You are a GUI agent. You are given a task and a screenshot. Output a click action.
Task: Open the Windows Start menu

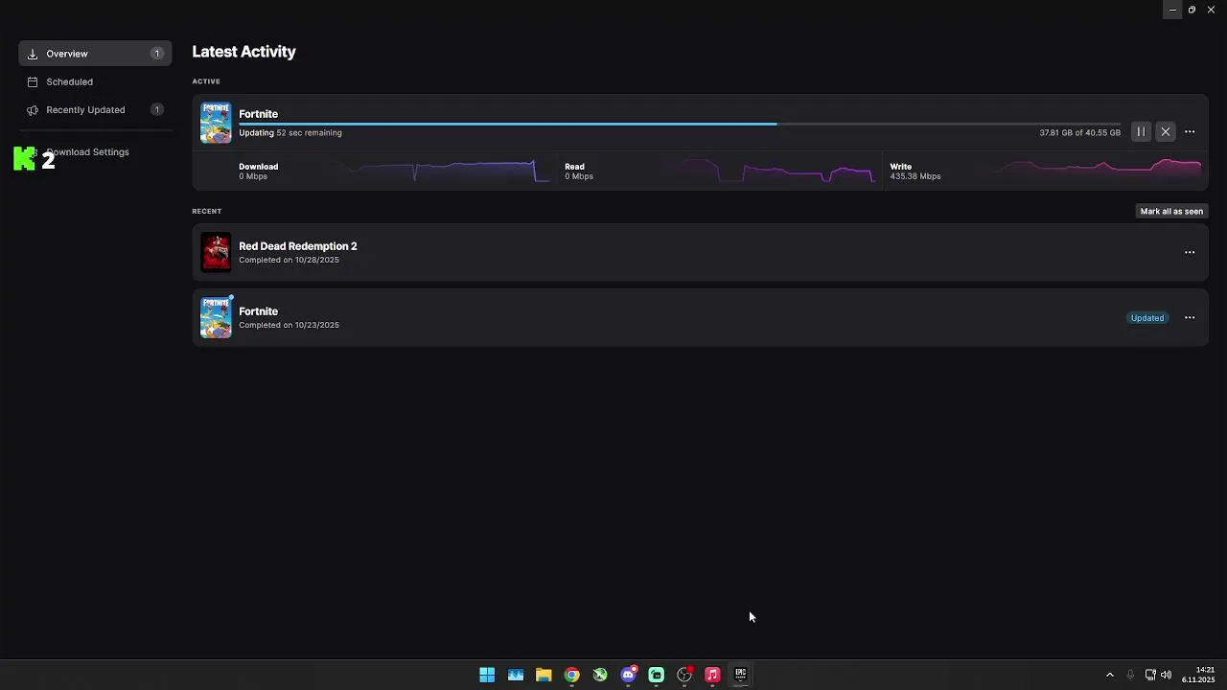tap(487, 675)
